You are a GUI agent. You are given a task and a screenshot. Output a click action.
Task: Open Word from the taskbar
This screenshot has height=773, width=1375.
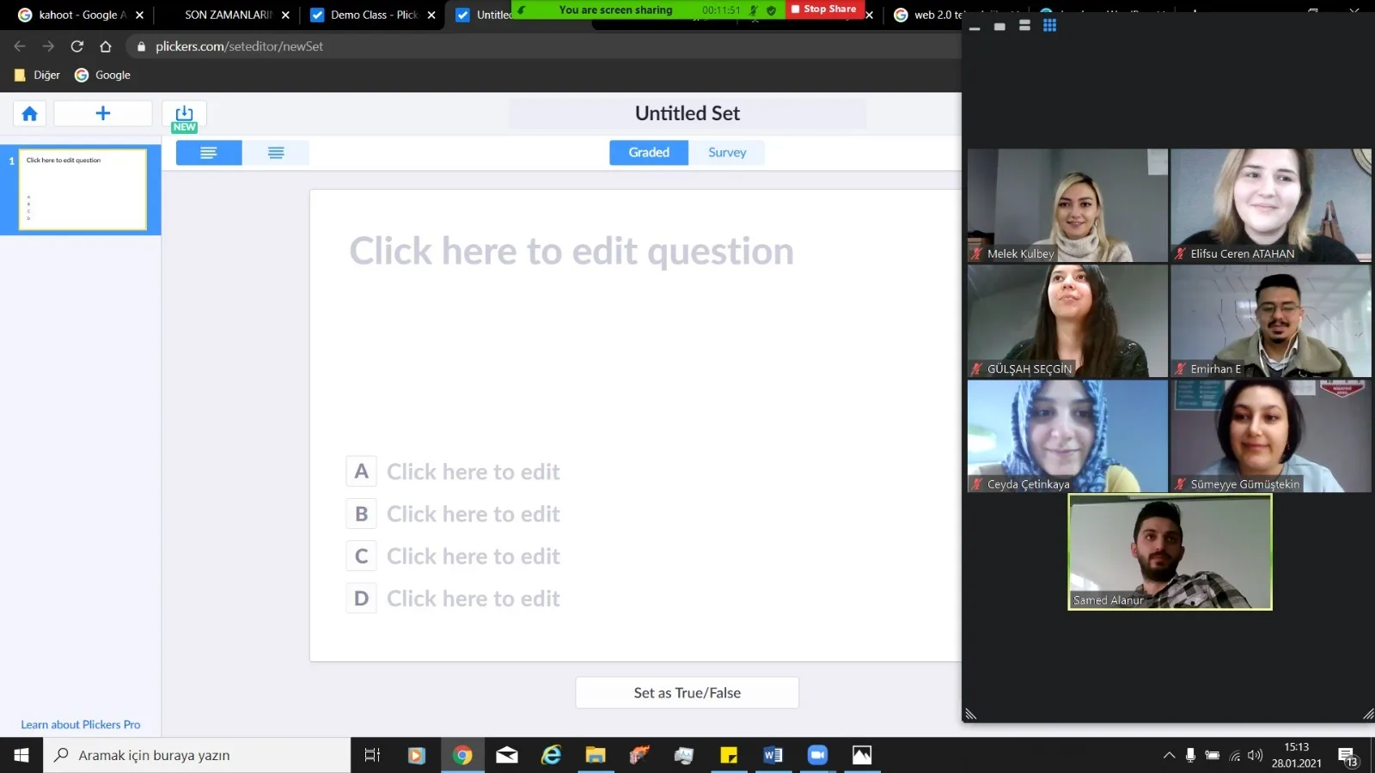tap(772, 755)
